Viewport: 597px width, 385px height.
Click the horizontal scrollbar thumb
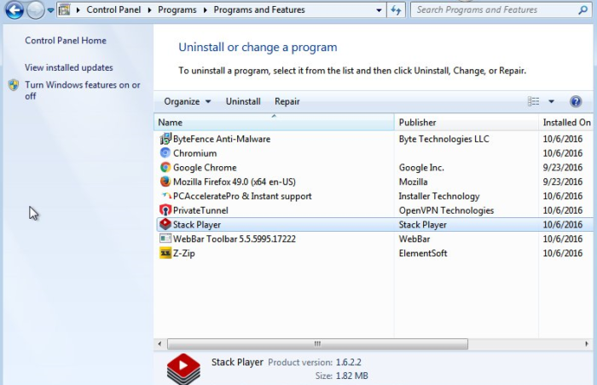tap(317, 343)
